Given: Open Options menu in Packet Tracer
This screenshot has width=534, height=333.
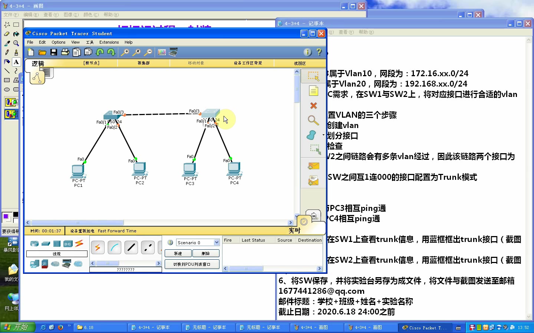Looking at the screenshot, I should pos(59,42).
